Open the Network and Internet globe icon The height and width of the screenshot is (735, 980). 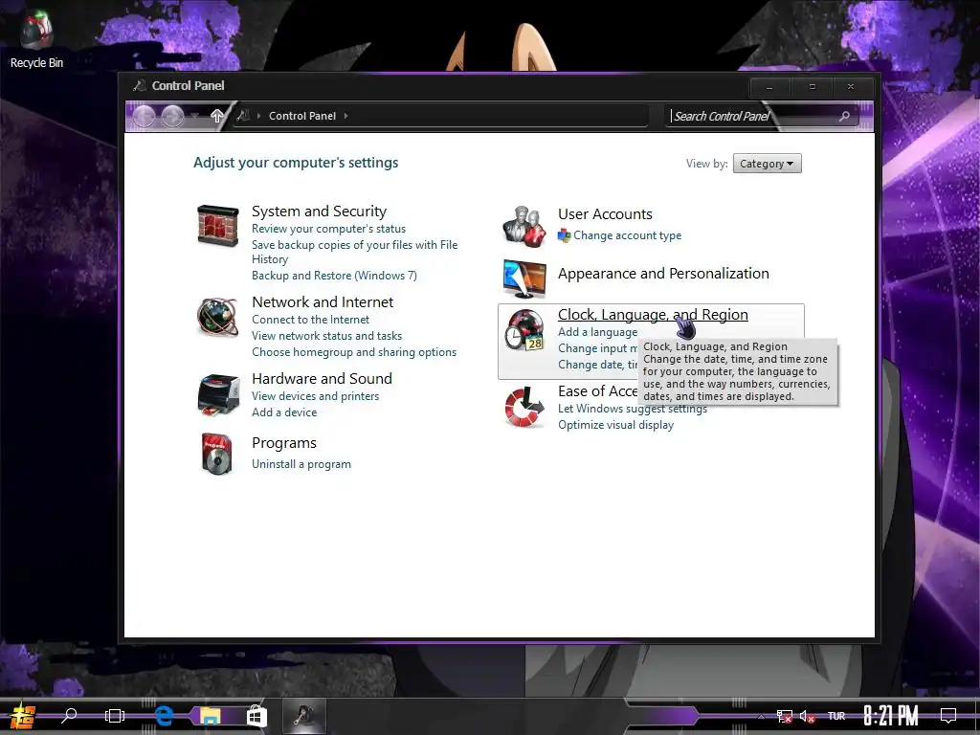click(x=217, y=317)
